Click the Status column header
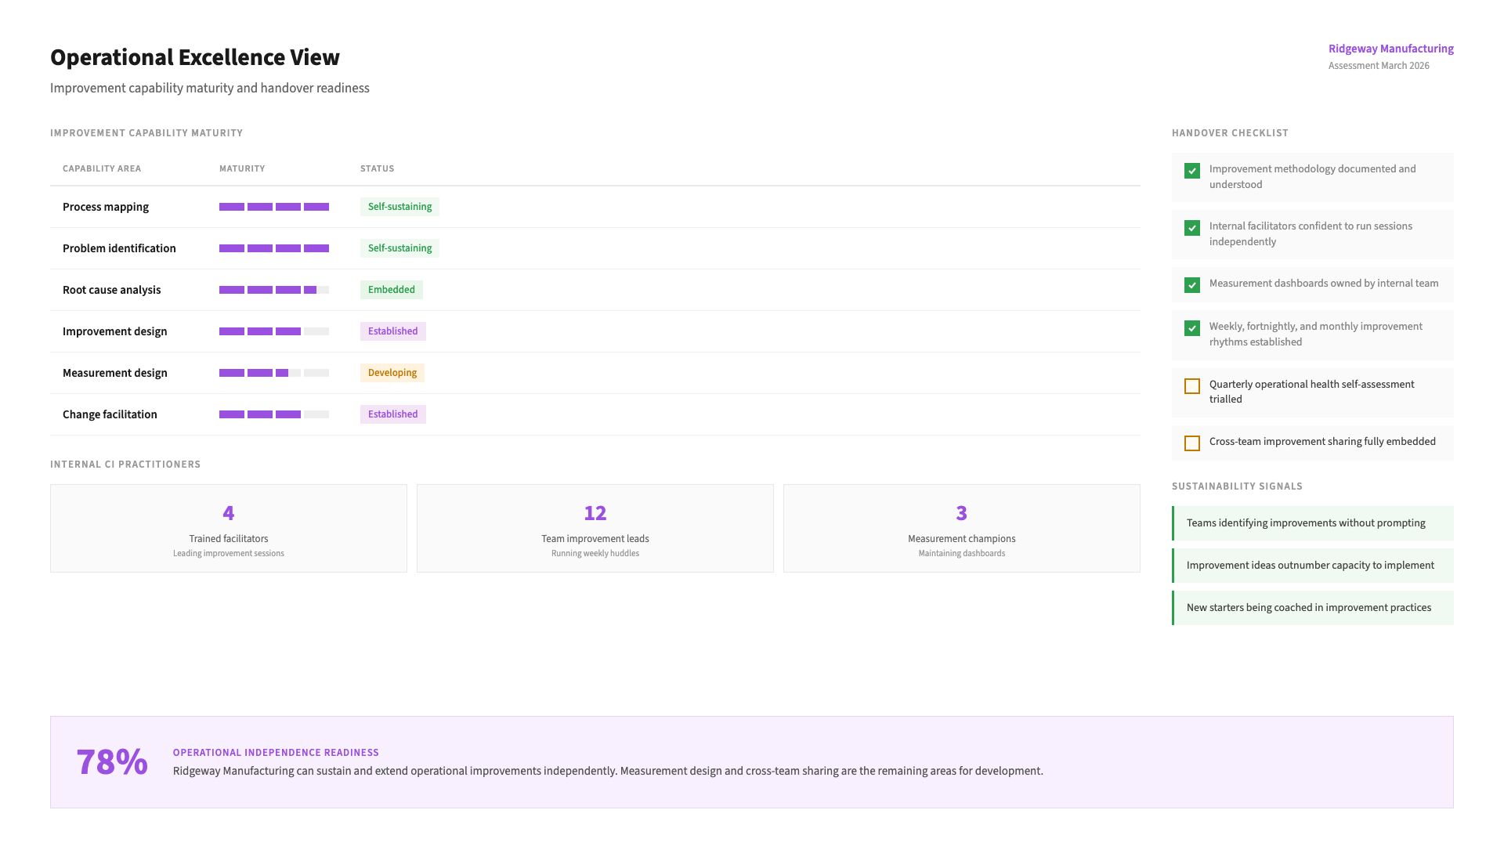The width and height of the screenshot is (1504, 846). tap(377, 168)
